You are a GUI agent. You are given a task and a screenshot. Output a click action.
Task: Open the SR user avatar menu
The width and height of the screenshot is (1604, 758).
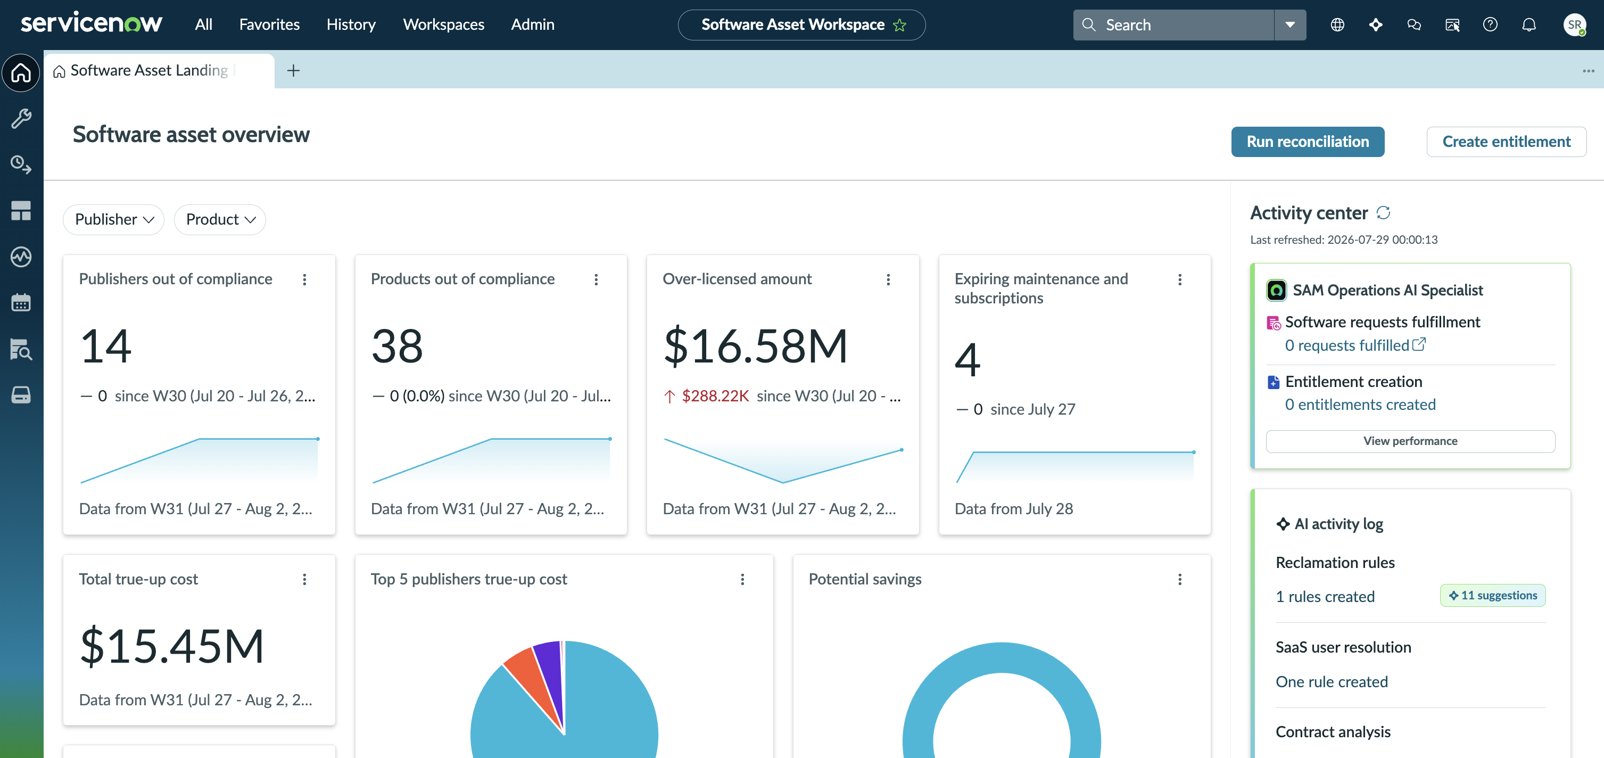1574,25
